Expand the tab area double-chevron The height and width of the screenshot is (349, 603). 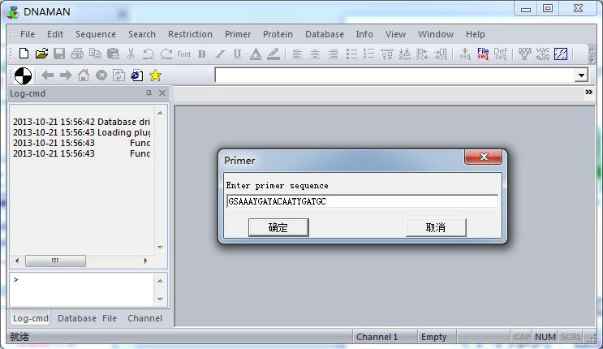pos(588,93)
